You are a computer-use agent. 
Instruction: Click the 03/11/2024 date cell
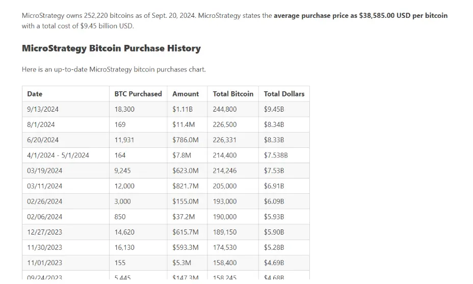click(45, 186)
